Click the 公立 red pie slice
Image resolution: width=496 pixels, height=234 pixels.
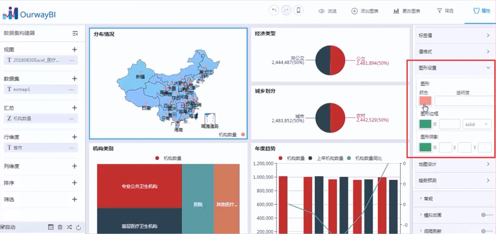coord(338,60)
